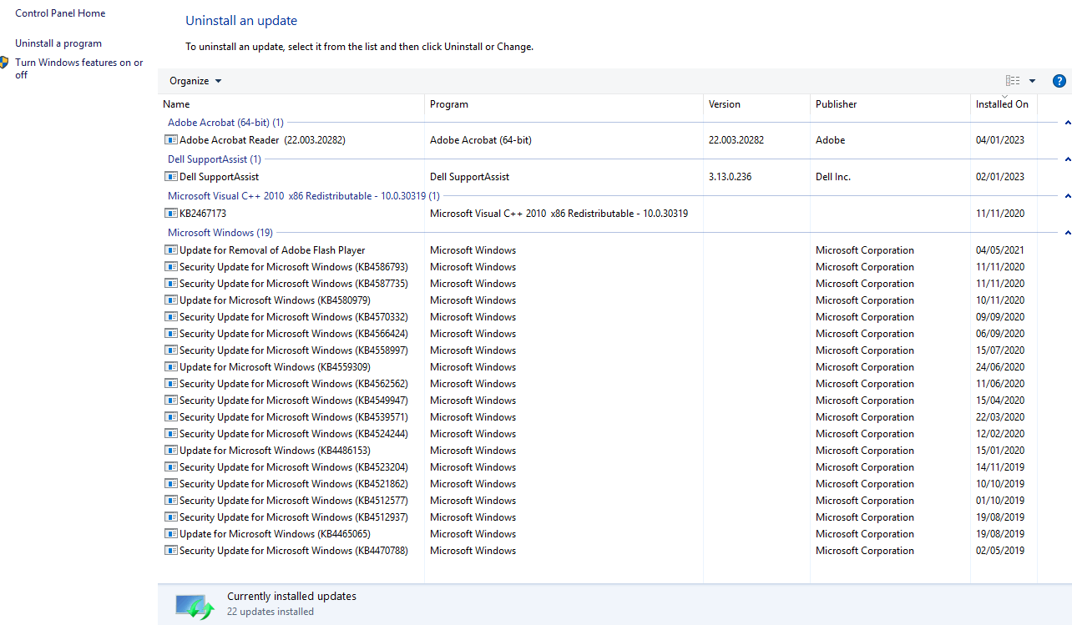Click Adobe publisher cell
This screenshot has height=625, width=1072.
tap(831, 140)
